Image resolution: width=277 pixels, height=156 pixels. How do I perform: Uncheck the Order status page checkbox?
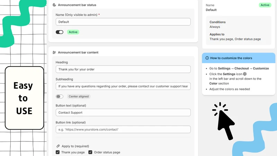click(x=90, y=152)
